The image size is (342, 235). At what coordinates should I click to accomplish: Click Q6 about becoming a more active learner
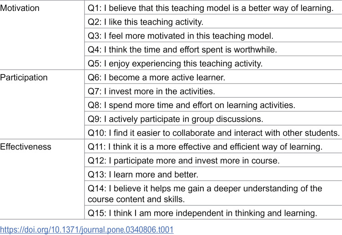pos(213,77)
